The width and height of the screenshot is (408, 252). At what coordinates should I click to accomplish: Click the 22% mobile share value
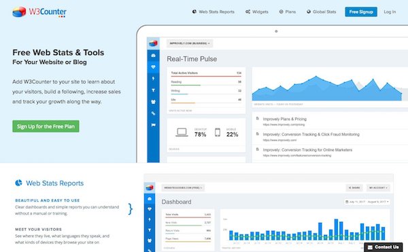coord(232,134)
